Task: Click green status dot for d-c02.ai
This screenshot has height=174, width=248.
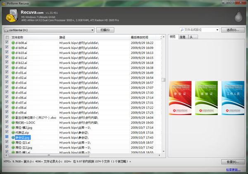Action: tap(13, 78)
